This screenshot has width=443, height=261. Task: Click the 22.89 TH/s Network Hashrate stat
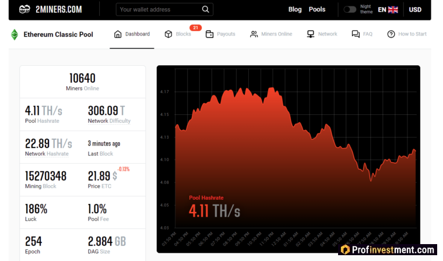[48, 147]
